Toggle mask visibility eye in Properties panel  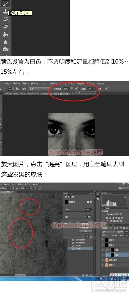pos(87,237)
